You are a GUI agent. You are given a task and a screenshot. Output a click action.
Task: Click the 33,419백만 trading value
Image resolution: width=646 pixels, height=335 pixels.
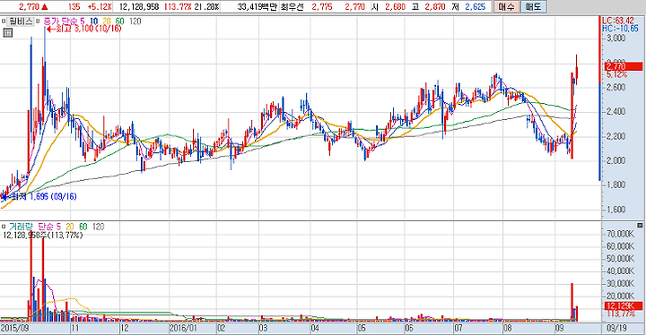[257, 6]
